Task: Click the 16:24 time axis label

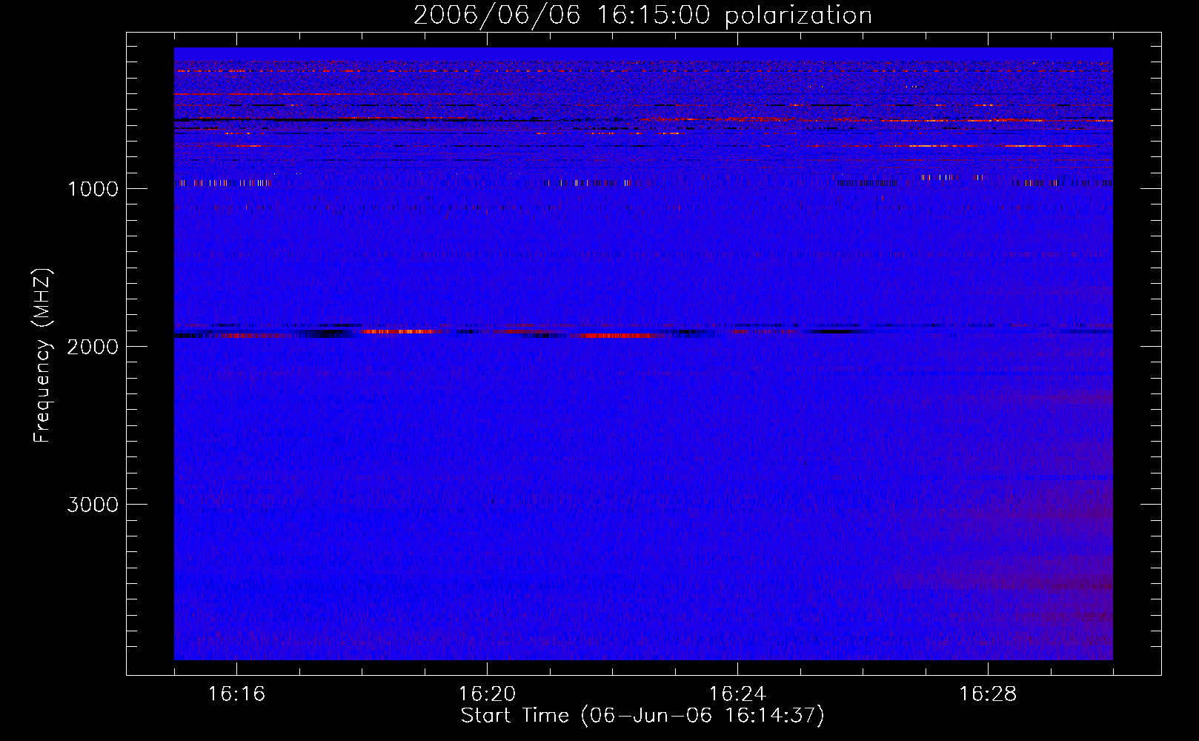Action: point(737,694)
